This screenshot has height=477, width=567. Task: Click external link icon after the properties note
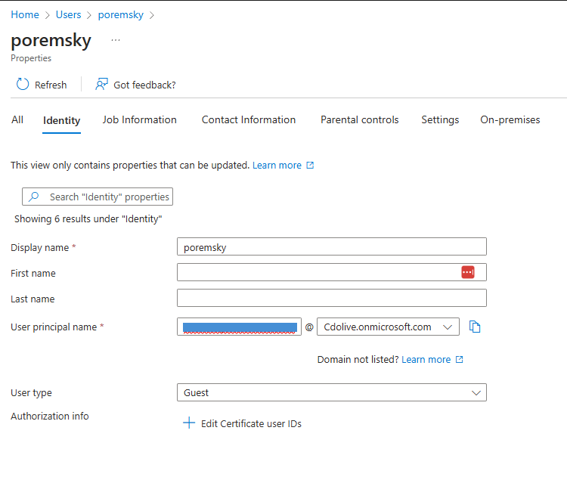(310, 166)
